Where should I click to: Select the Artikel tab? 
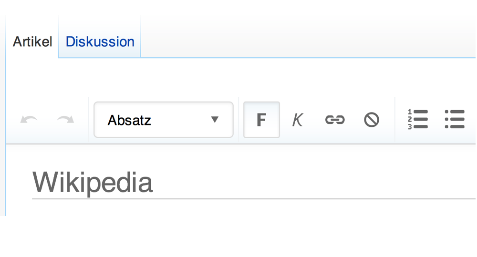[x=32, y=41]
